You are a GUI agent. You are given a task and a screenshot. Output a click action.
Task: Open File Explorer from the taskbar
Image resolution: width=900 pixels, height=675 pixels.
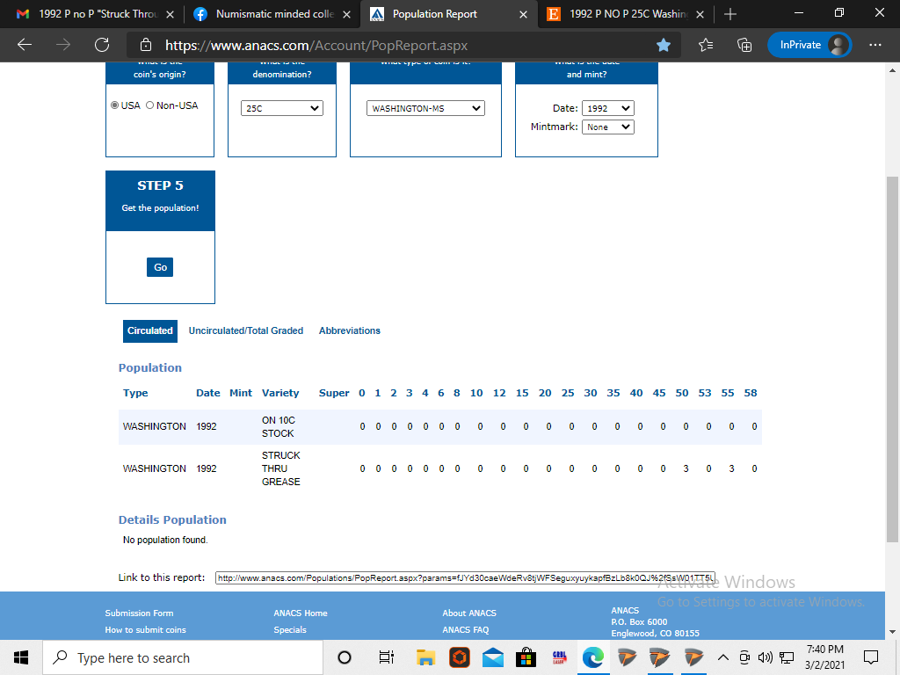point(426,657)
